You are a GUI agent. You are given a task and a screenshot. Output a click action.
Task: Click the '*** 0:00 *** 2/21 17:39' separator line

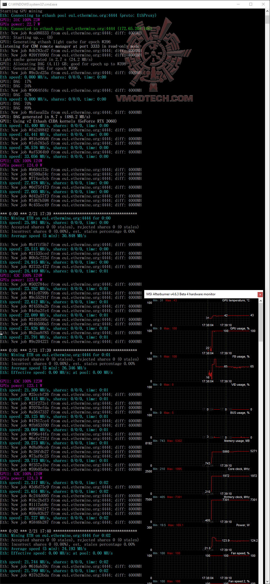69,214
